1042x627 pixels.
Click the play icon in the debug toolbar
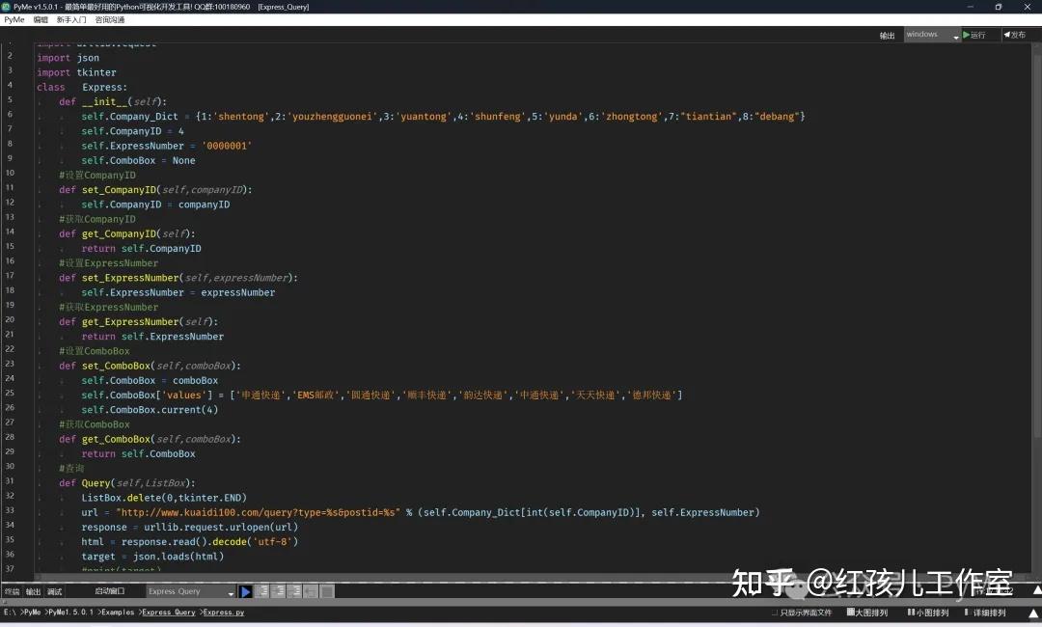245,591
